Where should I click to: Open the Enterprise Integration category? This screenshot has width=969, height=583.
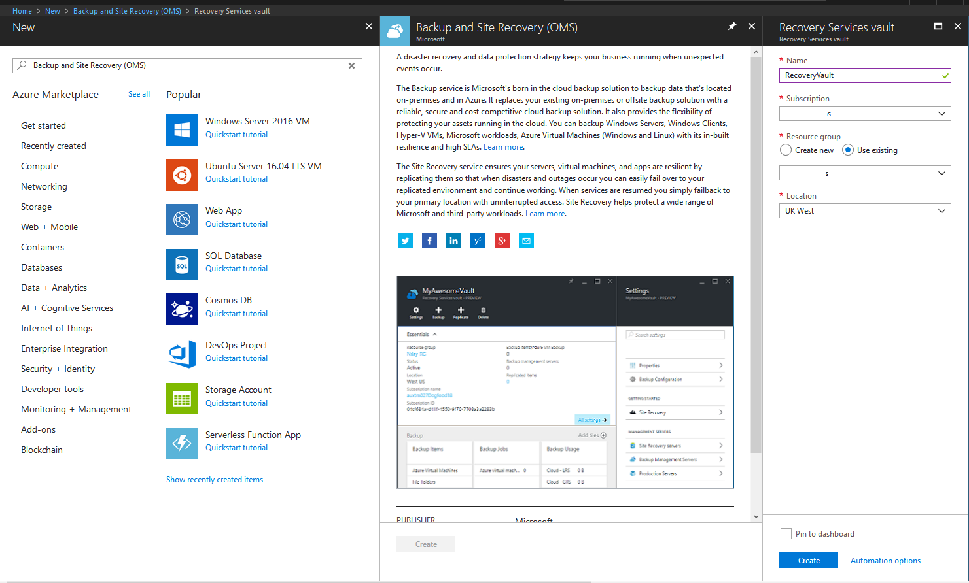(64, 348)
